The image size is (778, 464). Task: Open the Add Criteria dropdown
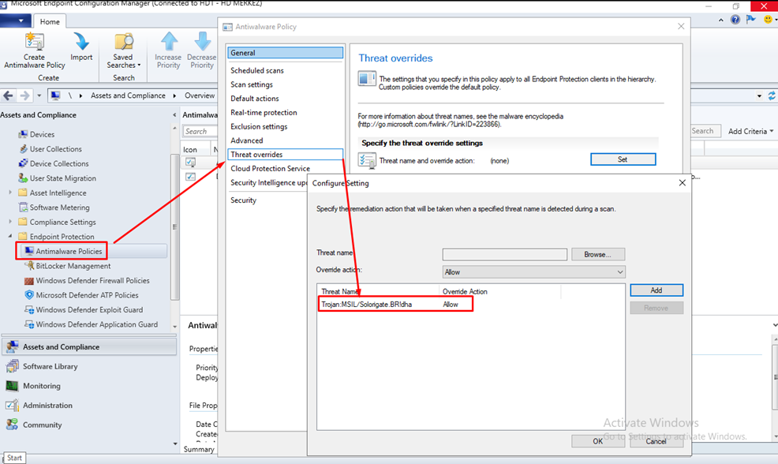pos(750,132)
